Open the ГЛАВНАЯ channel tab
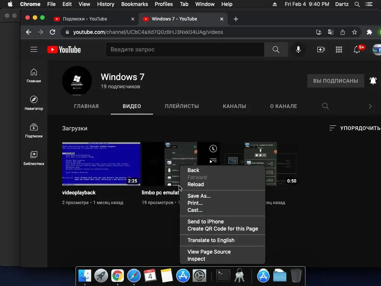 (x=86, y=106)
